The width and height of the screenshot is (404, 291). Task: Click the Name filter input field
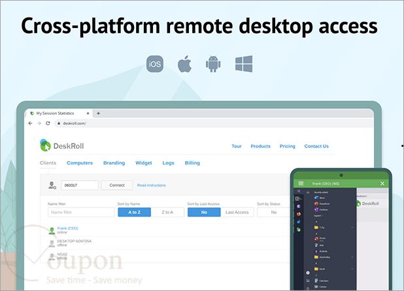point(81,212)
